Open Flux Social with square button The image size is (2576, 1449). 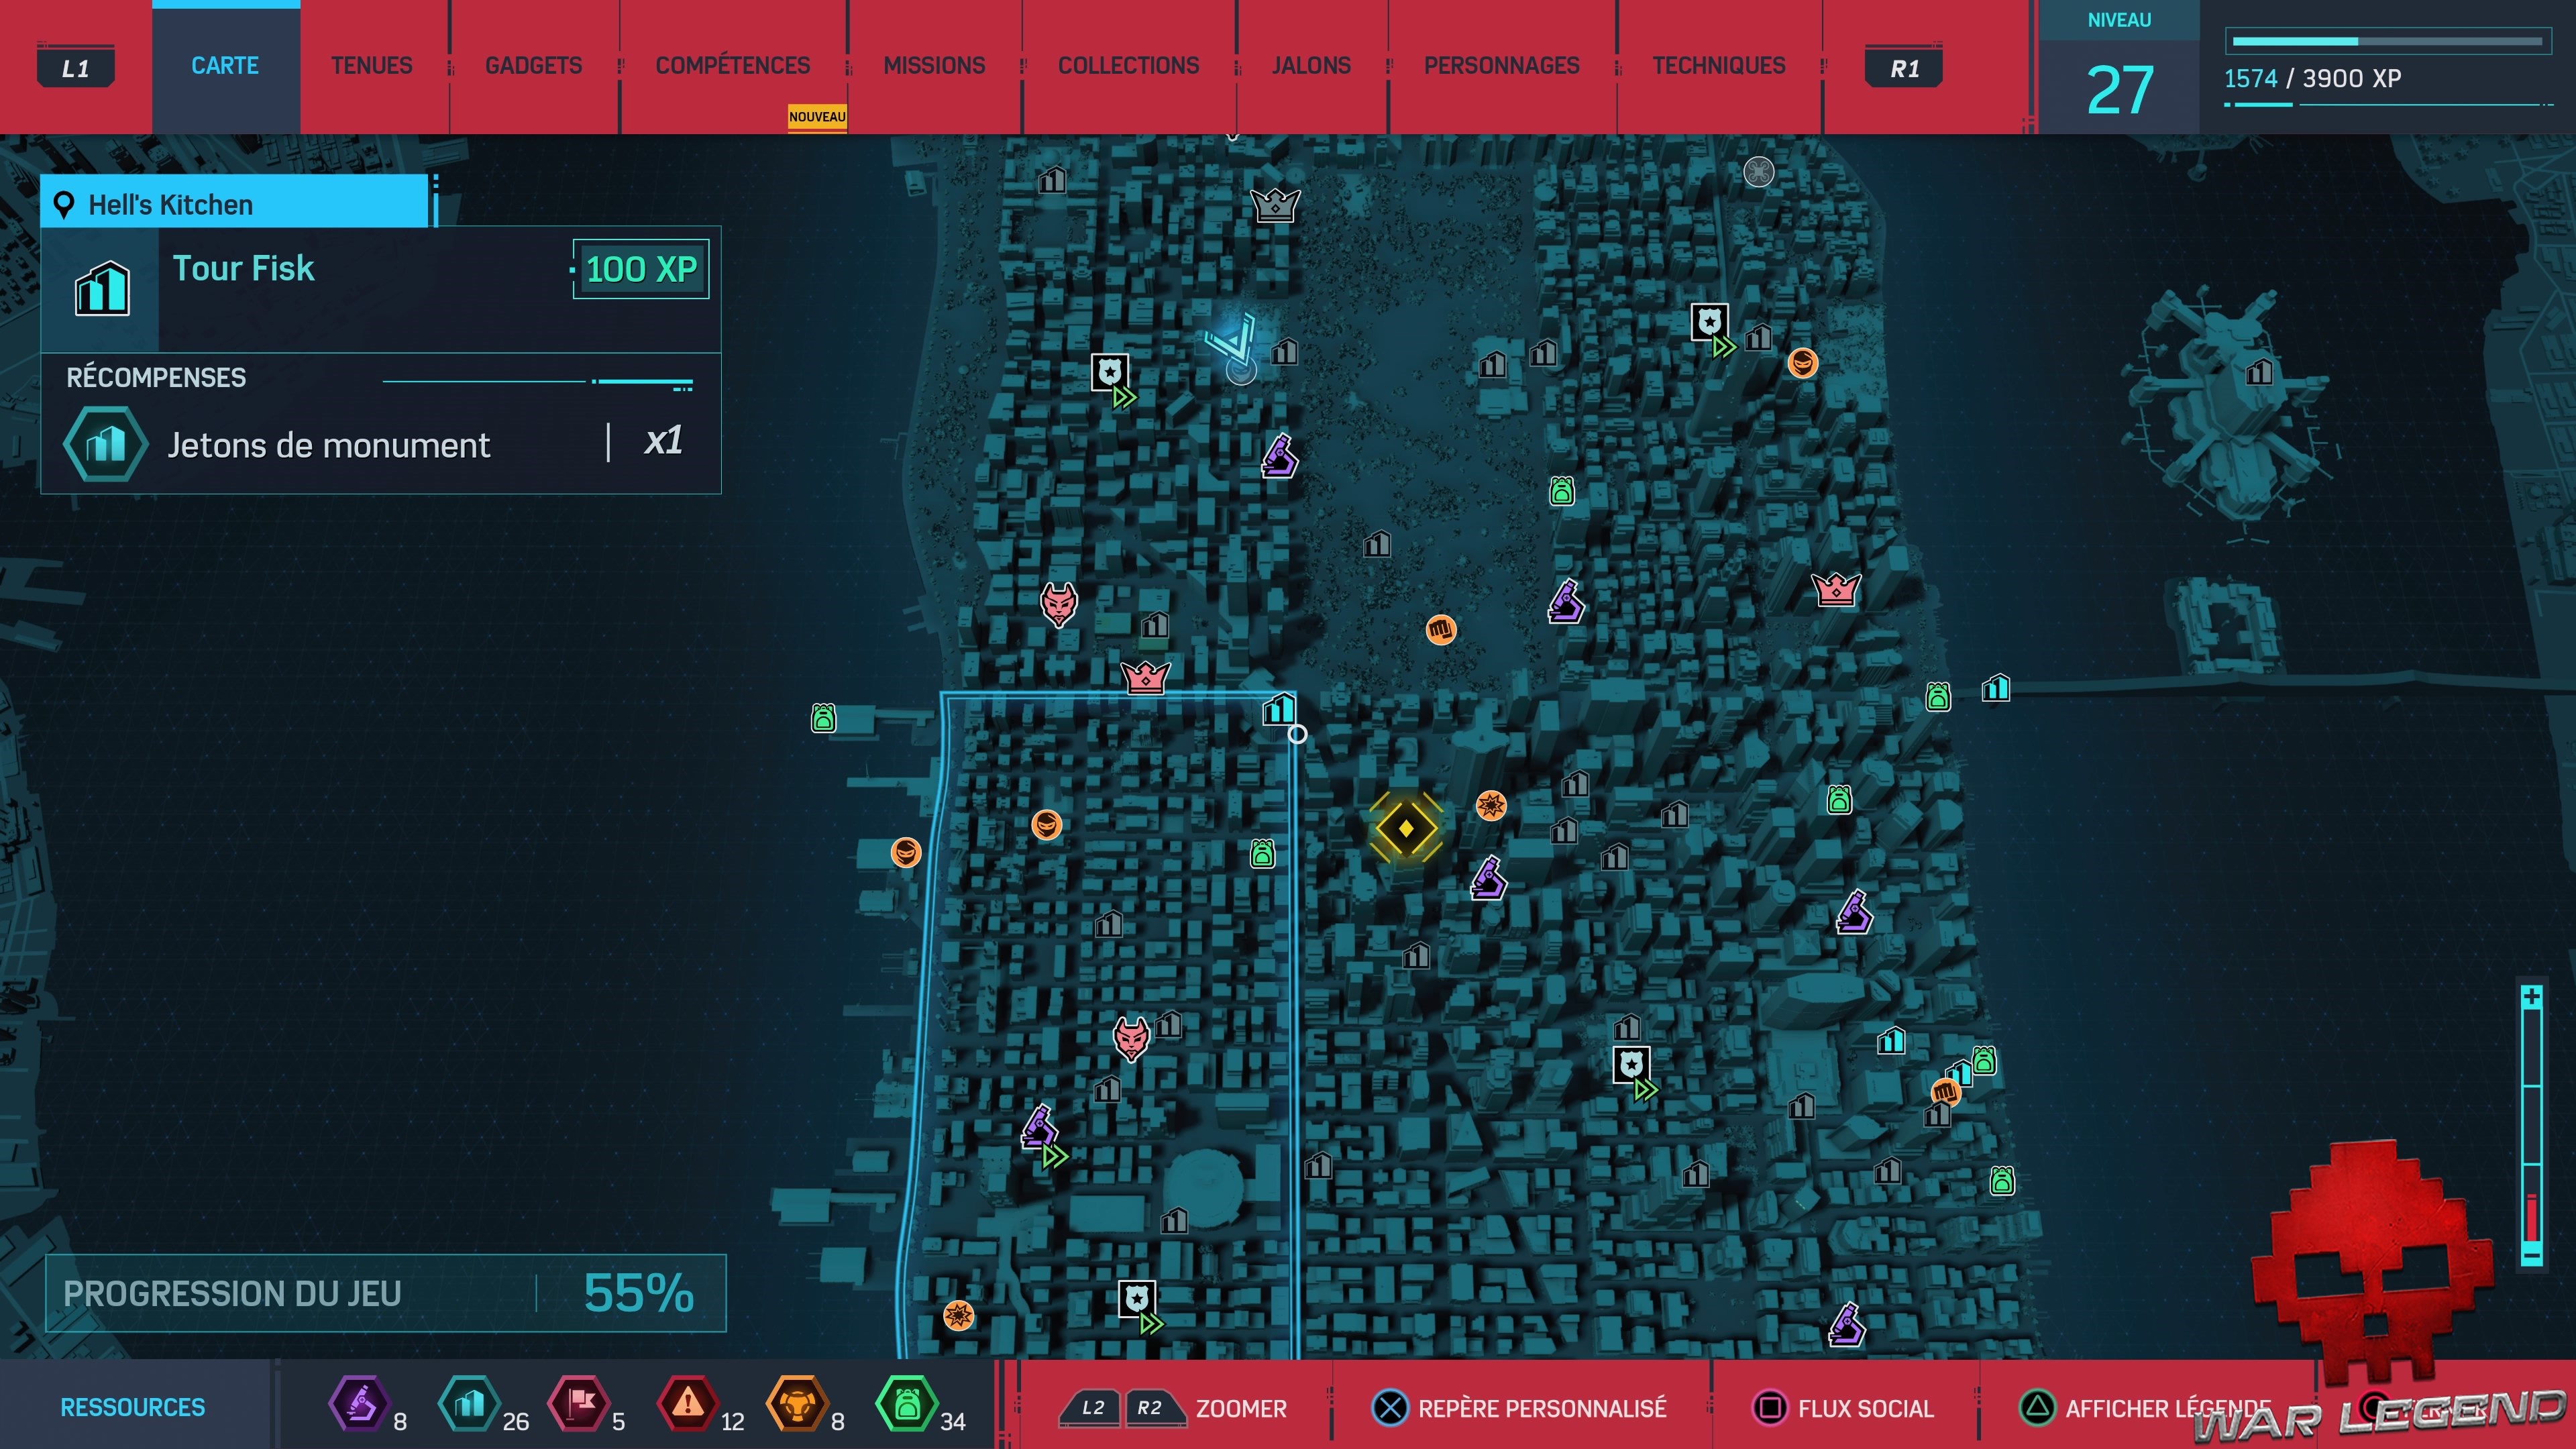click(x=1769, y=1408)
